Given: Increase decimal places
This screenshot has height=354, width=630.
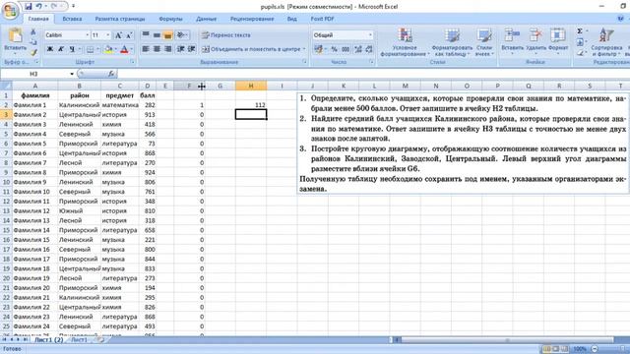Looking at the screenshot, I should tap(357, 49).
